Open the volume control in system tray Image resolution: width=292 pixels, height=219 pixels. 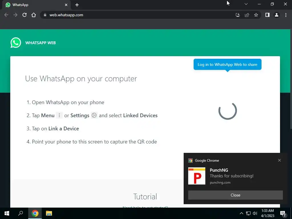[255, 213]
